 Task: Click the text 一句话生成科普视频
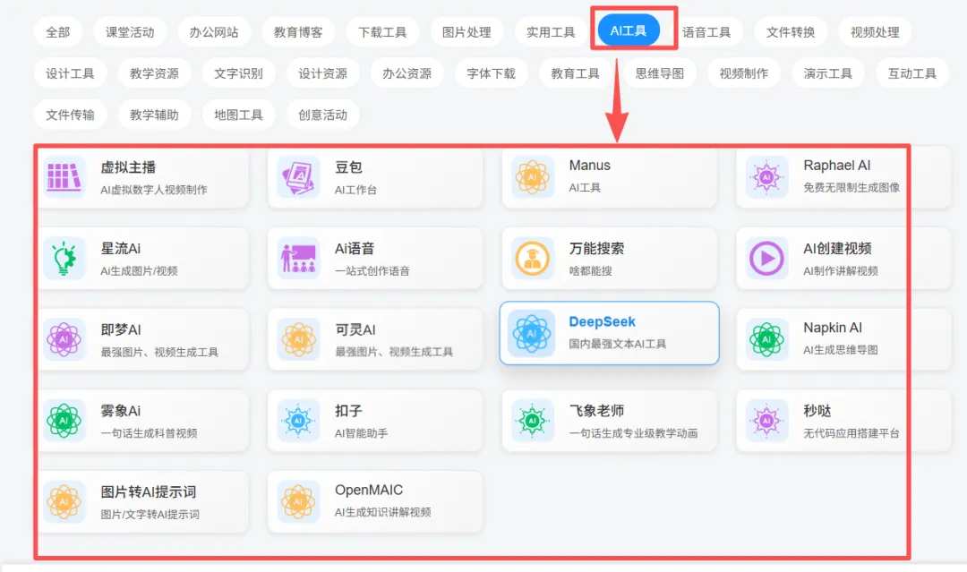(x=149, y=433)
